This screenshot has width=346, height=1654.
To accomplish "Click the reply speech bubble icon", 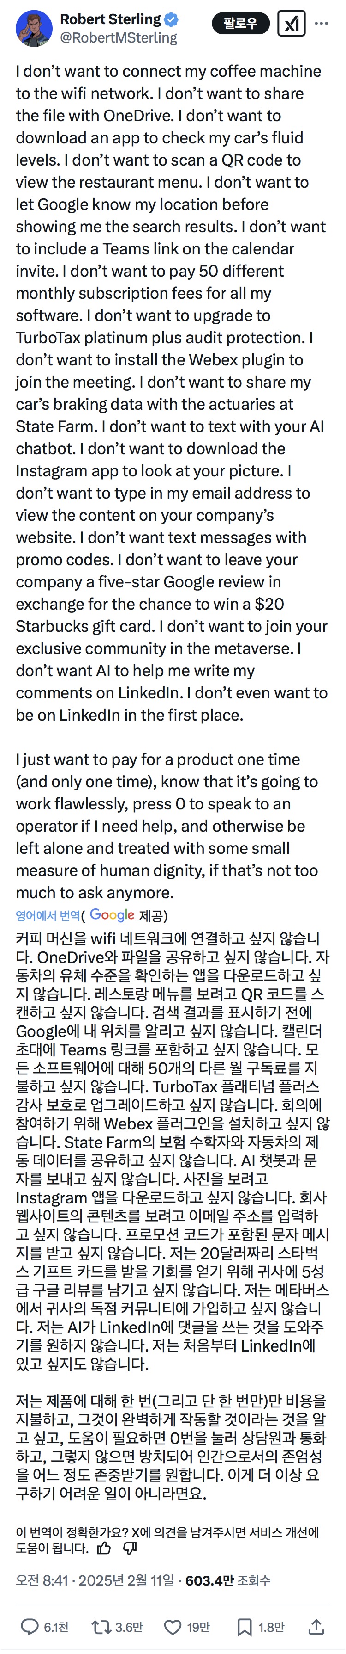I will tap(30, 1626).
